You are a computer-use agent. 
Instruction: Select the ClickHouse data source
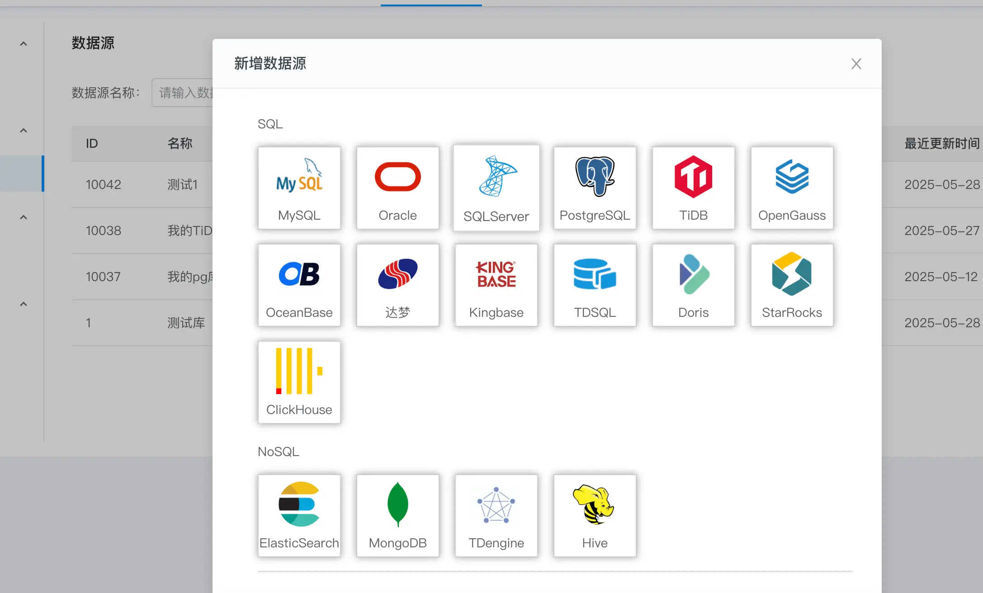coord(299,382)
